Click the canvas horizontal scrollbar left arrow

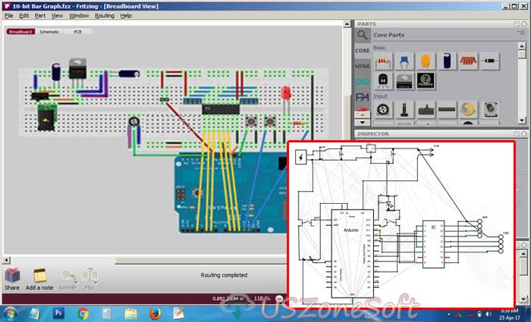6,260
